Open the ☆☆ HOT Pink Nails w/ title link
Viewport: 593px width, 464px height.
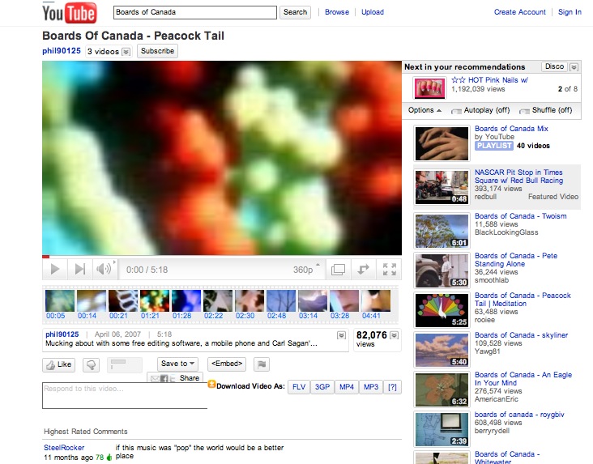(x=490, y=80)
